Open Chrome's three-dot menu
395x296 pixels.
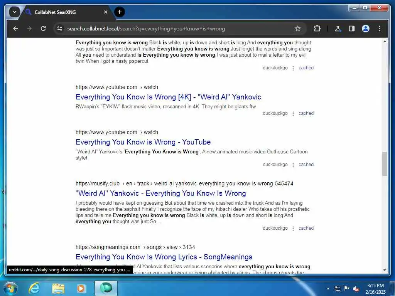point(380,29)
